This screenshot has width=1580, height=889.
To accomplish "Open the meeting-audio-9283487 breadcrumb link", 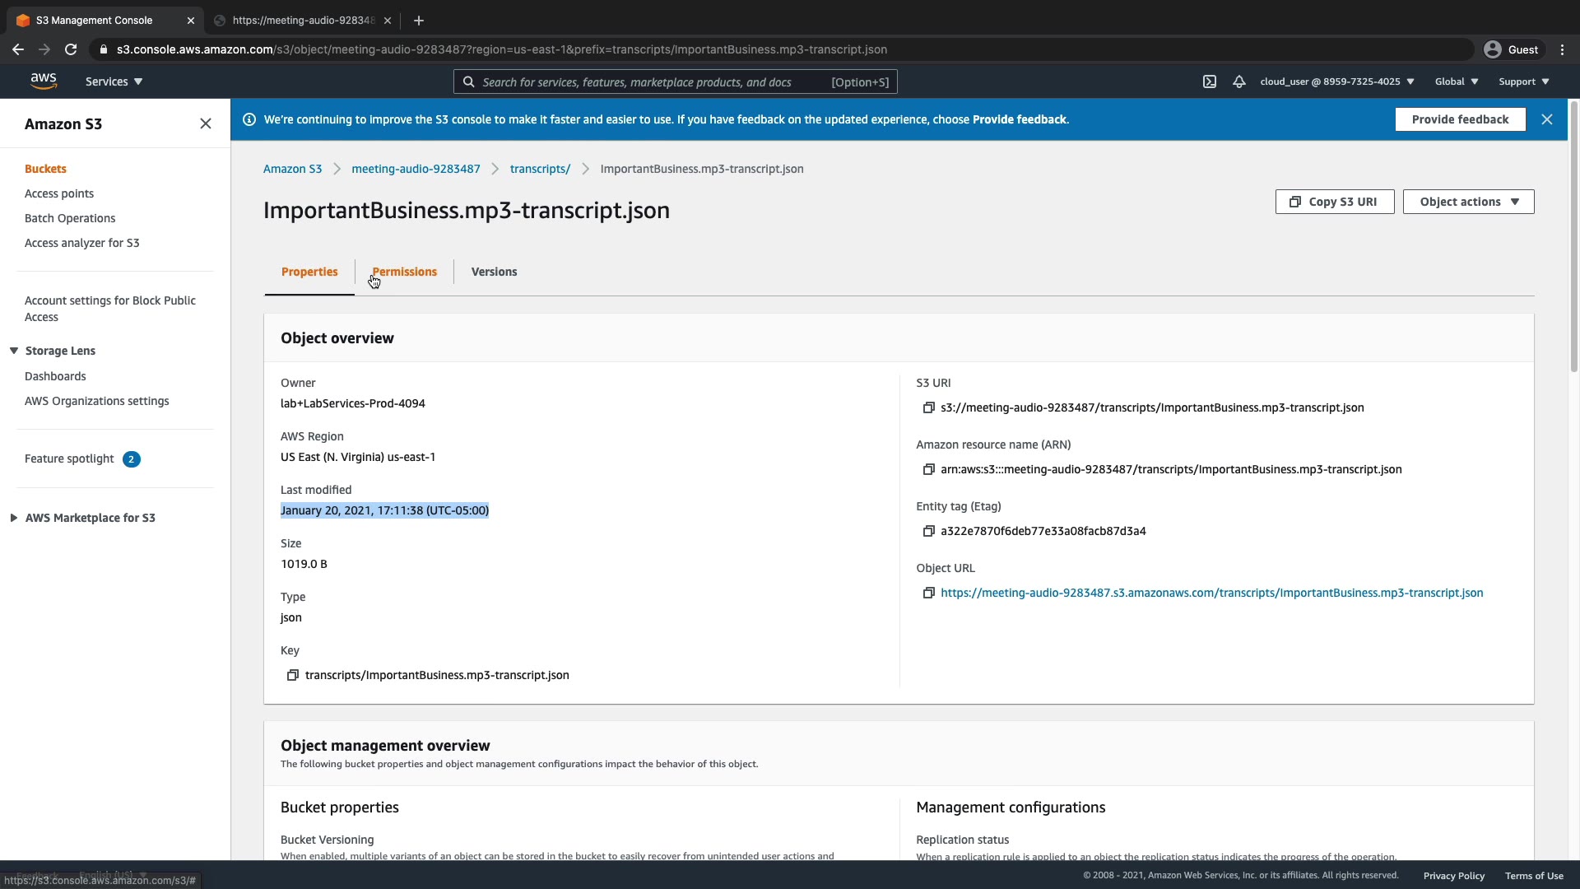I will [x=416, y=169].
